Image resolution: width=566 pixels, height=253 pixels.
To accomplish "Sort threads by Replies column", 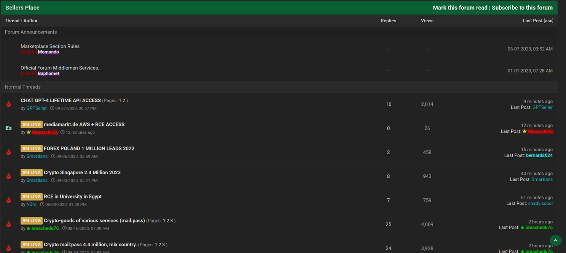I will (x=388, y=21).
